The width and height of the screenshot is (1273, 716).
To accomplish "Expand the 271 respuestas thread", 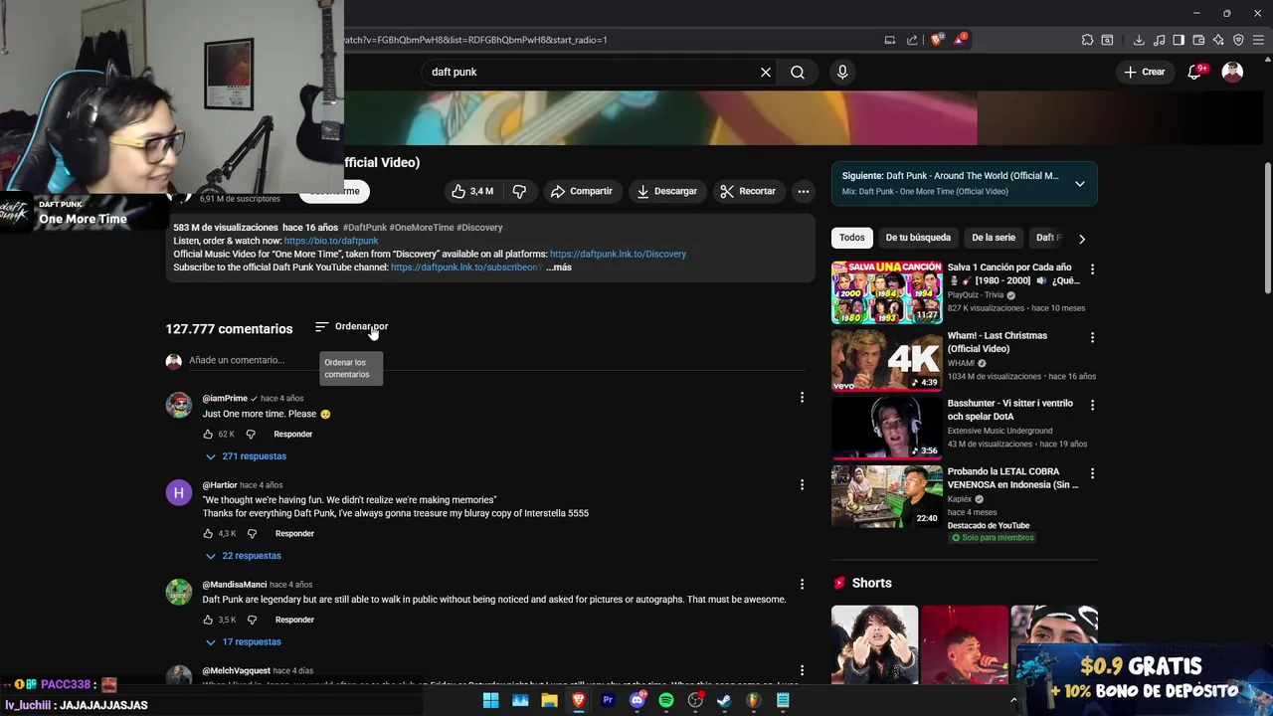I will pos(246,456).
